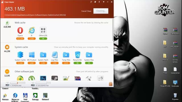Viewport: 182px width, 102px height.
Task: Click the orange box icon in bottom bar
Action: coord(111,84)
